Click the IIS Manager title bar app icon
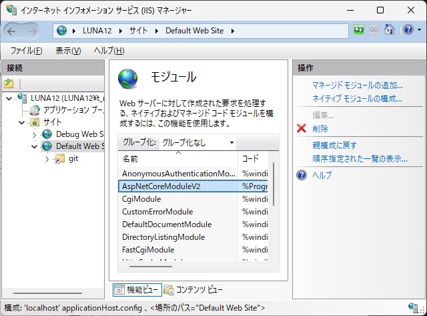The height and width of the screenshot is (316, 427). tap(11, 10)
